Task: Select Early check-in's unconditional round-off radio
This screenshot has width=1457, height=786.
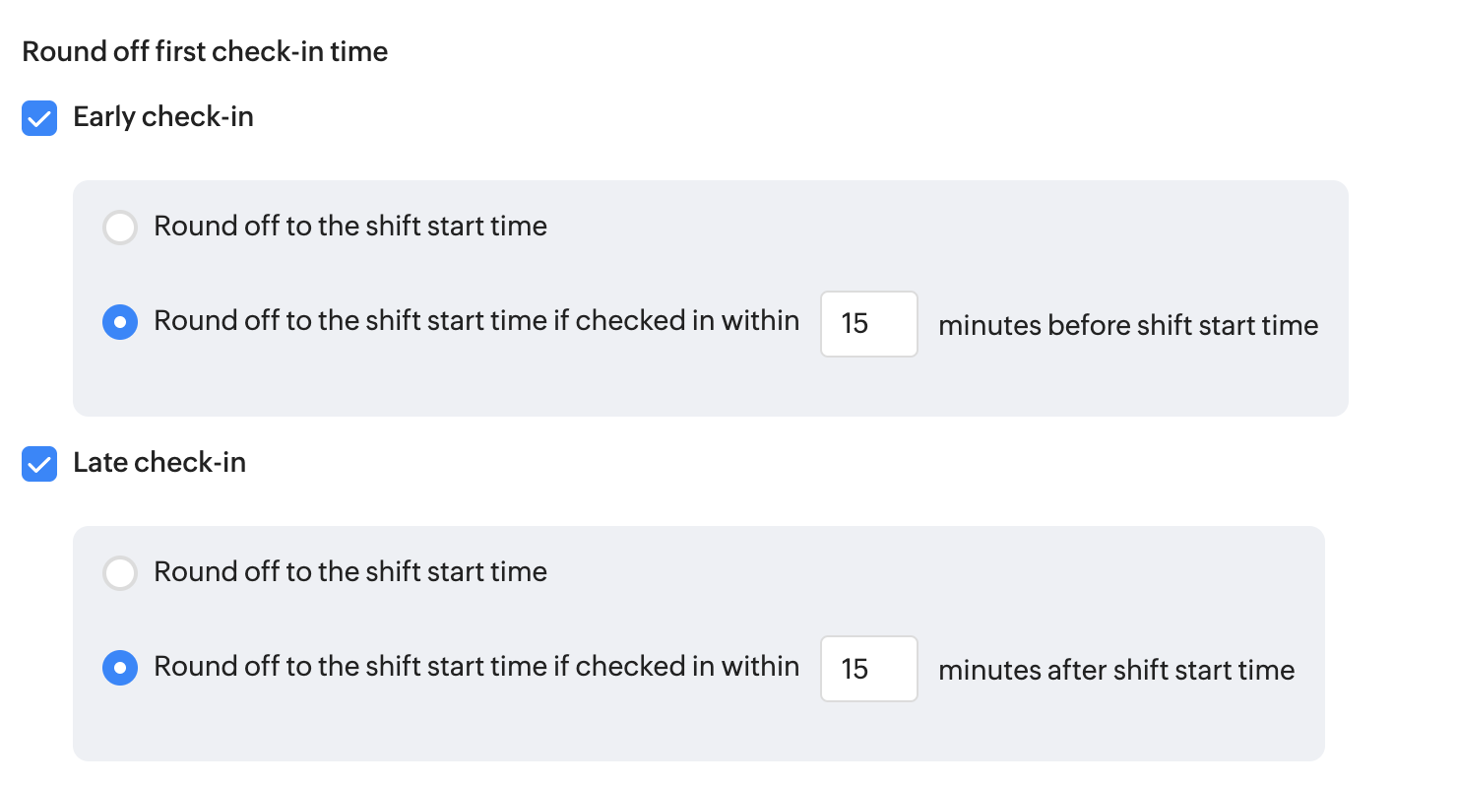Action: click(120, 228)
